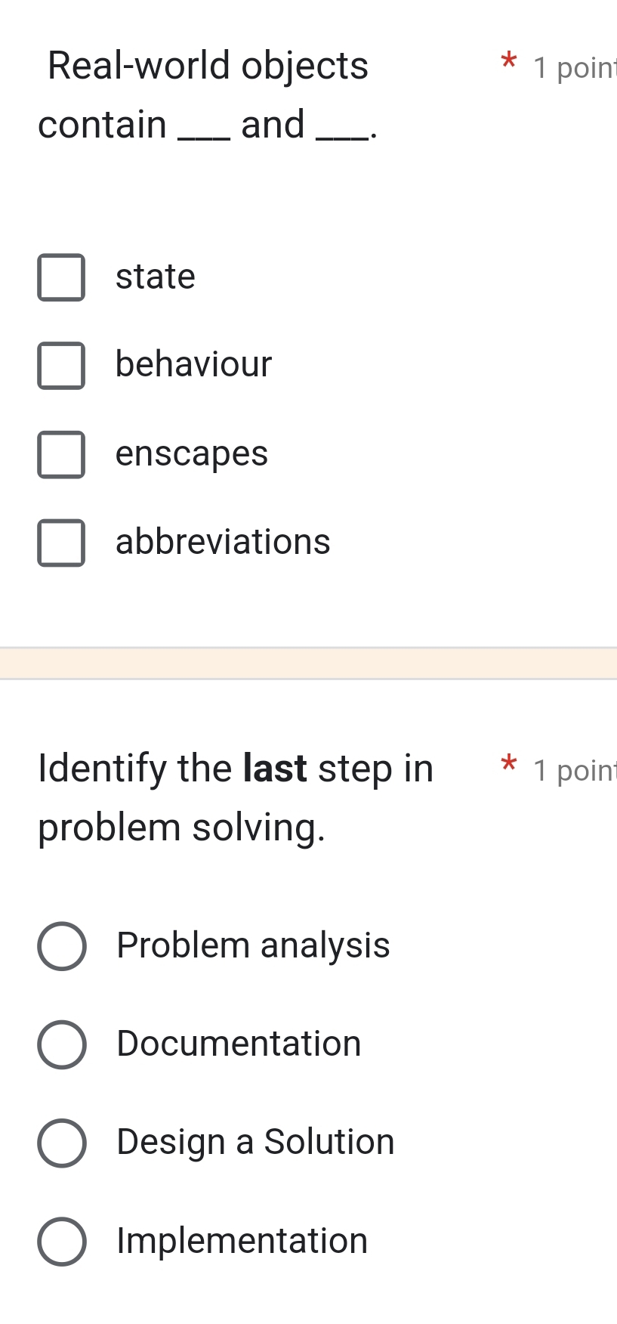Click the "behaviour" option label
The height and width of the screenshot is (1324, 617).
pos(193,364)
